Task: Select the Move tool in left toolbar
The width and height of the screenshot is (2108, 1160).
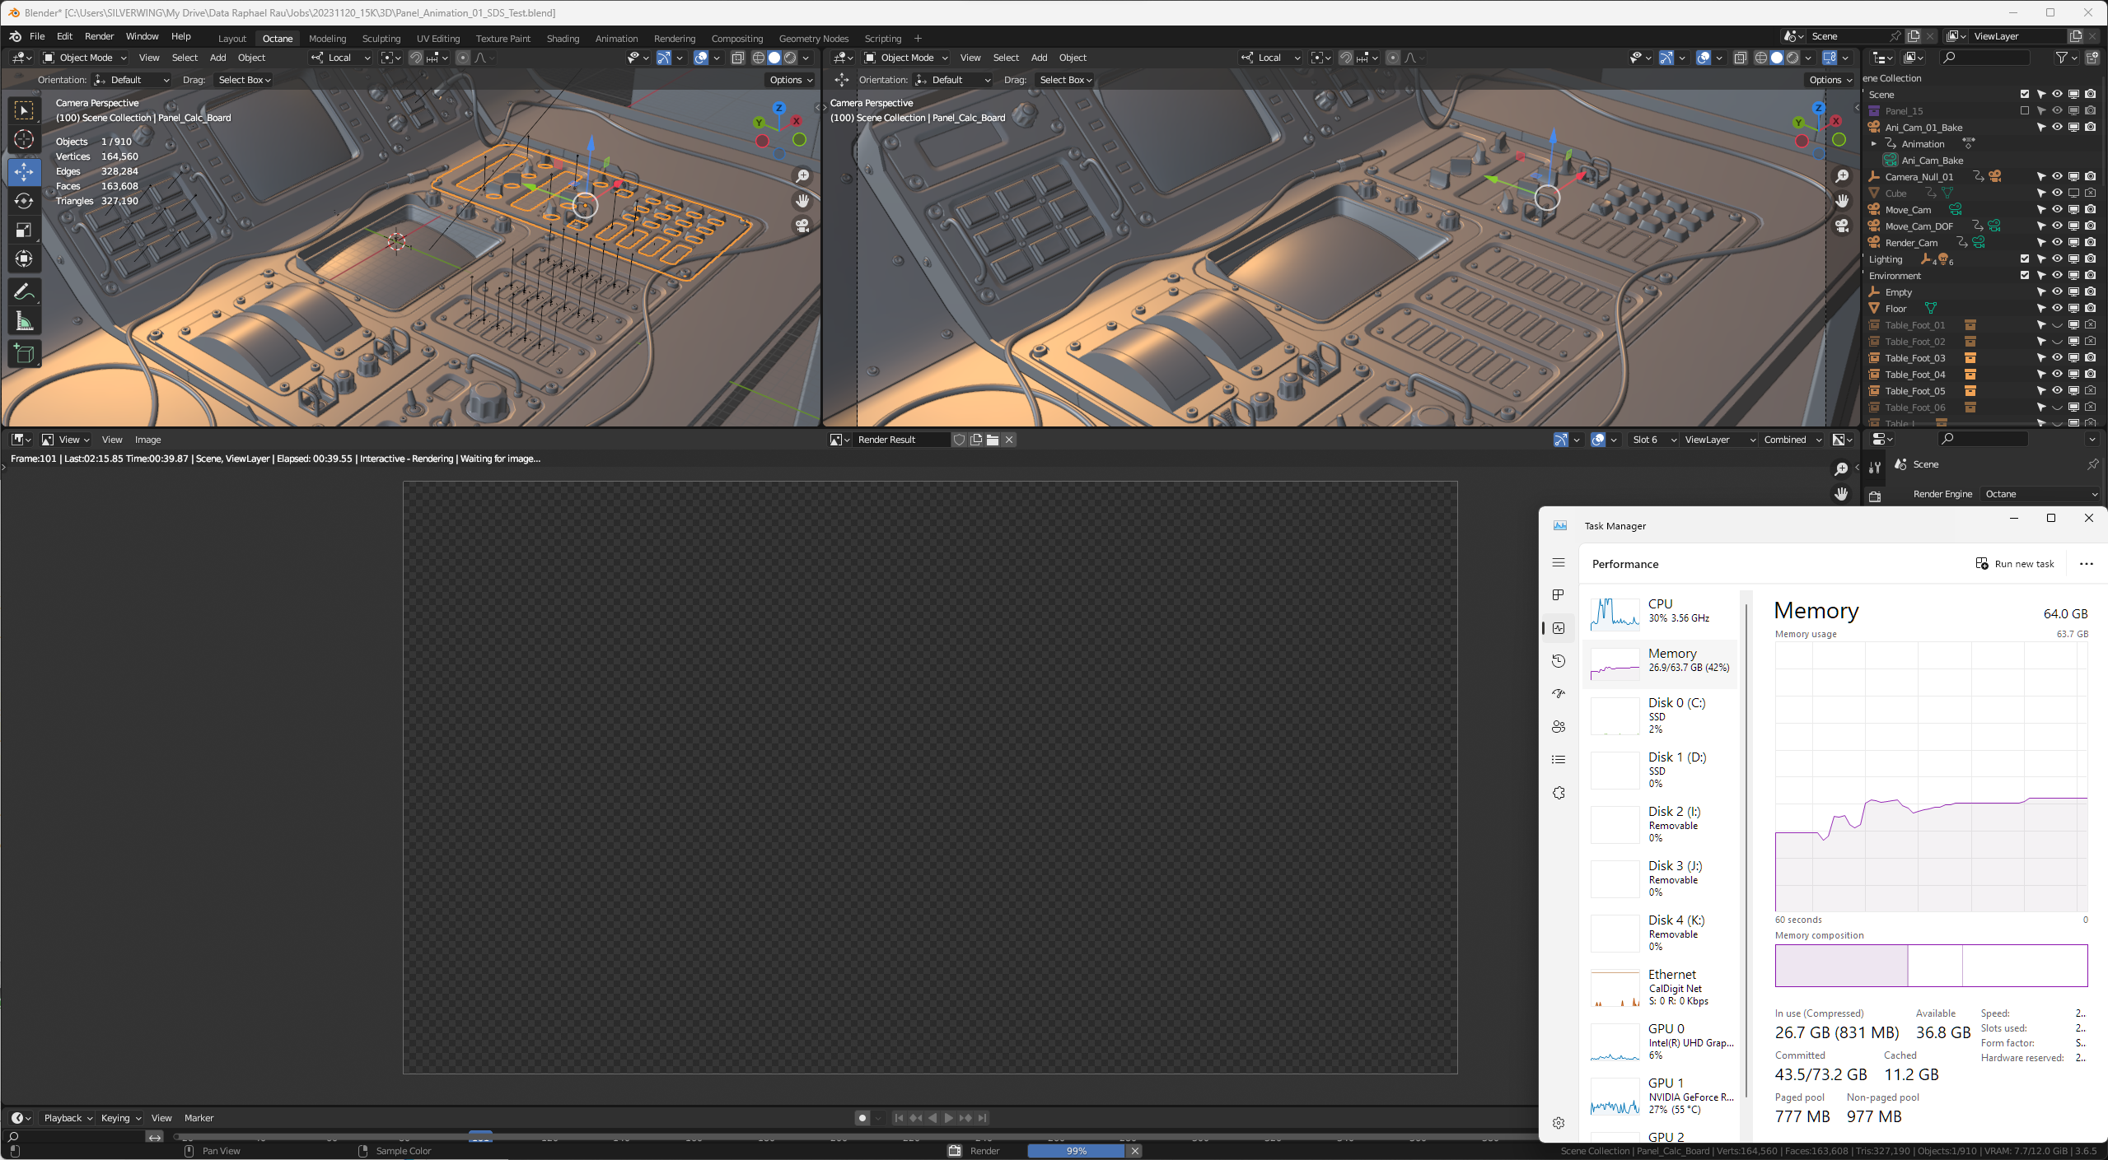Action: [x=24, y=171]
